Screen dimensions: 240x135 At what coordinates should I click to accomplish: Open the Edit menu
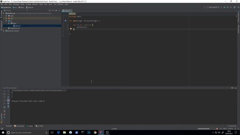(6, 4)
